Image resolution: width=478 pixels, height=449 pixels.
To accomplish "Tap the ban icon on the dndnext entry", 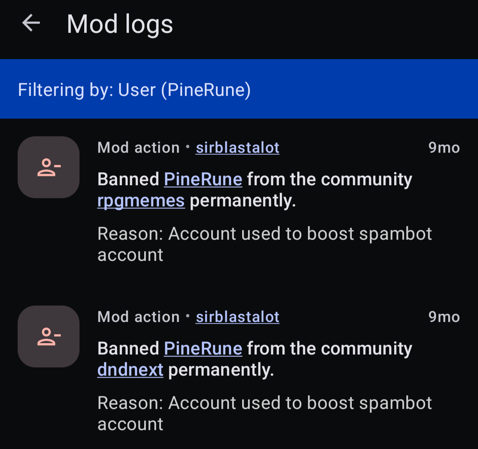I will click(49, 337).
